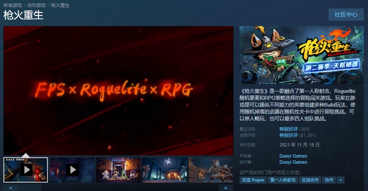This screenshot has width=368, height=191.
Task: Click the 所有游戏 breadcrumb link
Action: (12, 5)
